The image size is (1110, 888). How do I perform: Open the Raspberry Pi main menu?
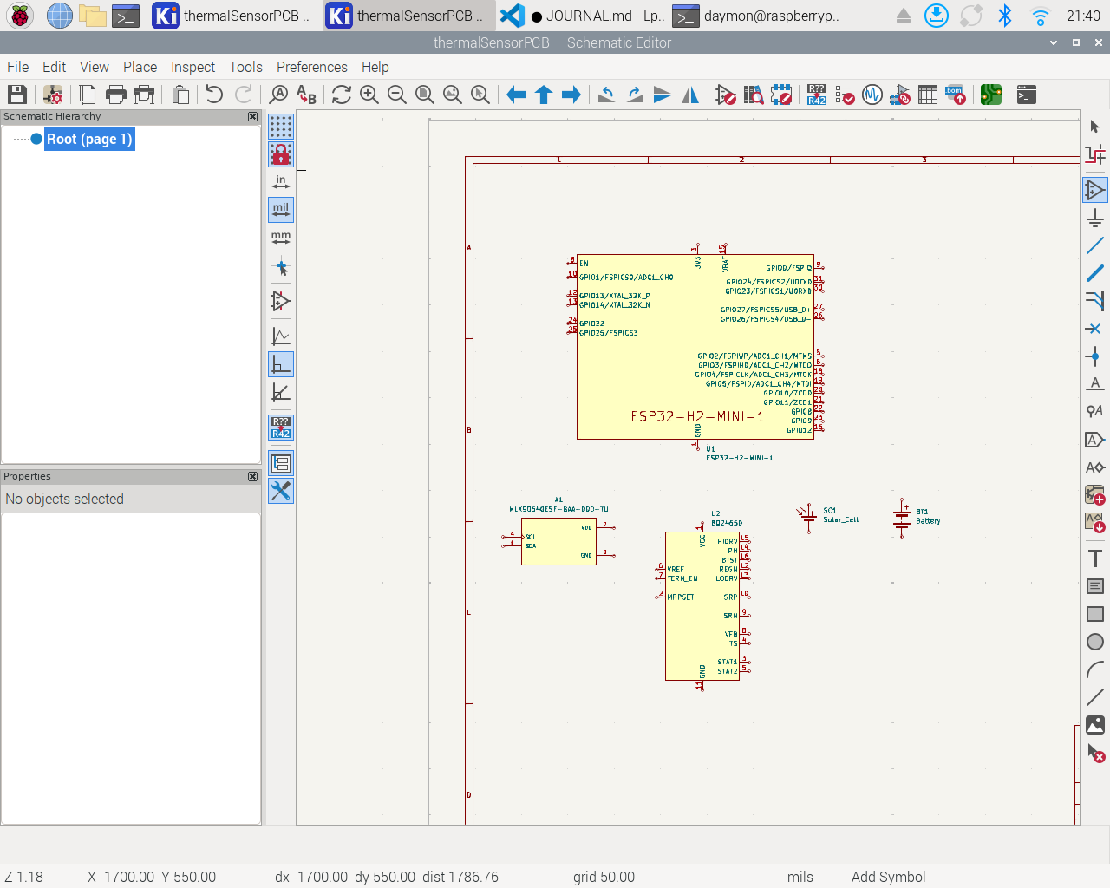20,16
